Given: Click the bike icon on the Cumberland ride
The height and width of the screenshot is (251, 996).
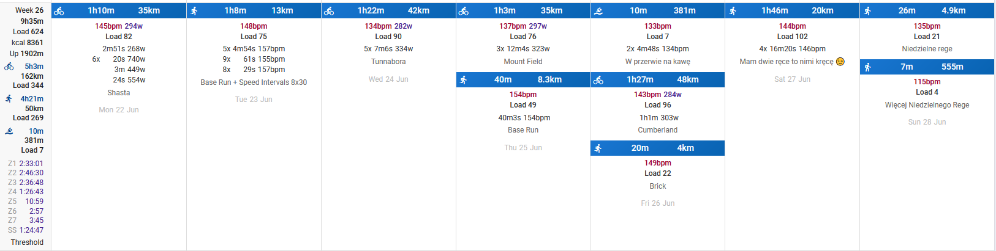Looking at the screenshot, I should (598, 80).
